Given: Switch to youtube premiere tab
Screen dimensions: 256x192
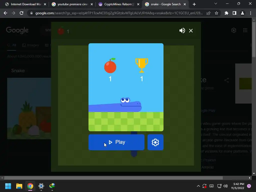Looking at the screenshot, I should 70,4.
